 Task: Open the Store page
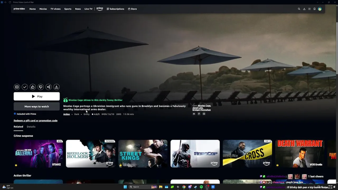(x=132, y=9)
